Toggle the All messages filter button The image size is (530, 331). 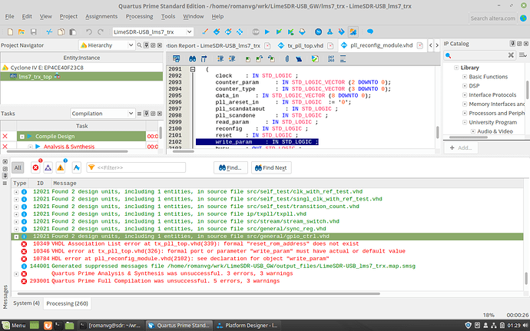point(18,167)
